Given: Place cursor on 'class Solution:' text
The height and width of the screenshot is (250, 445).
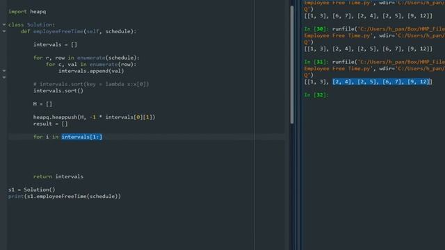Looking at the screenshot, I should [x=31, y=25].
